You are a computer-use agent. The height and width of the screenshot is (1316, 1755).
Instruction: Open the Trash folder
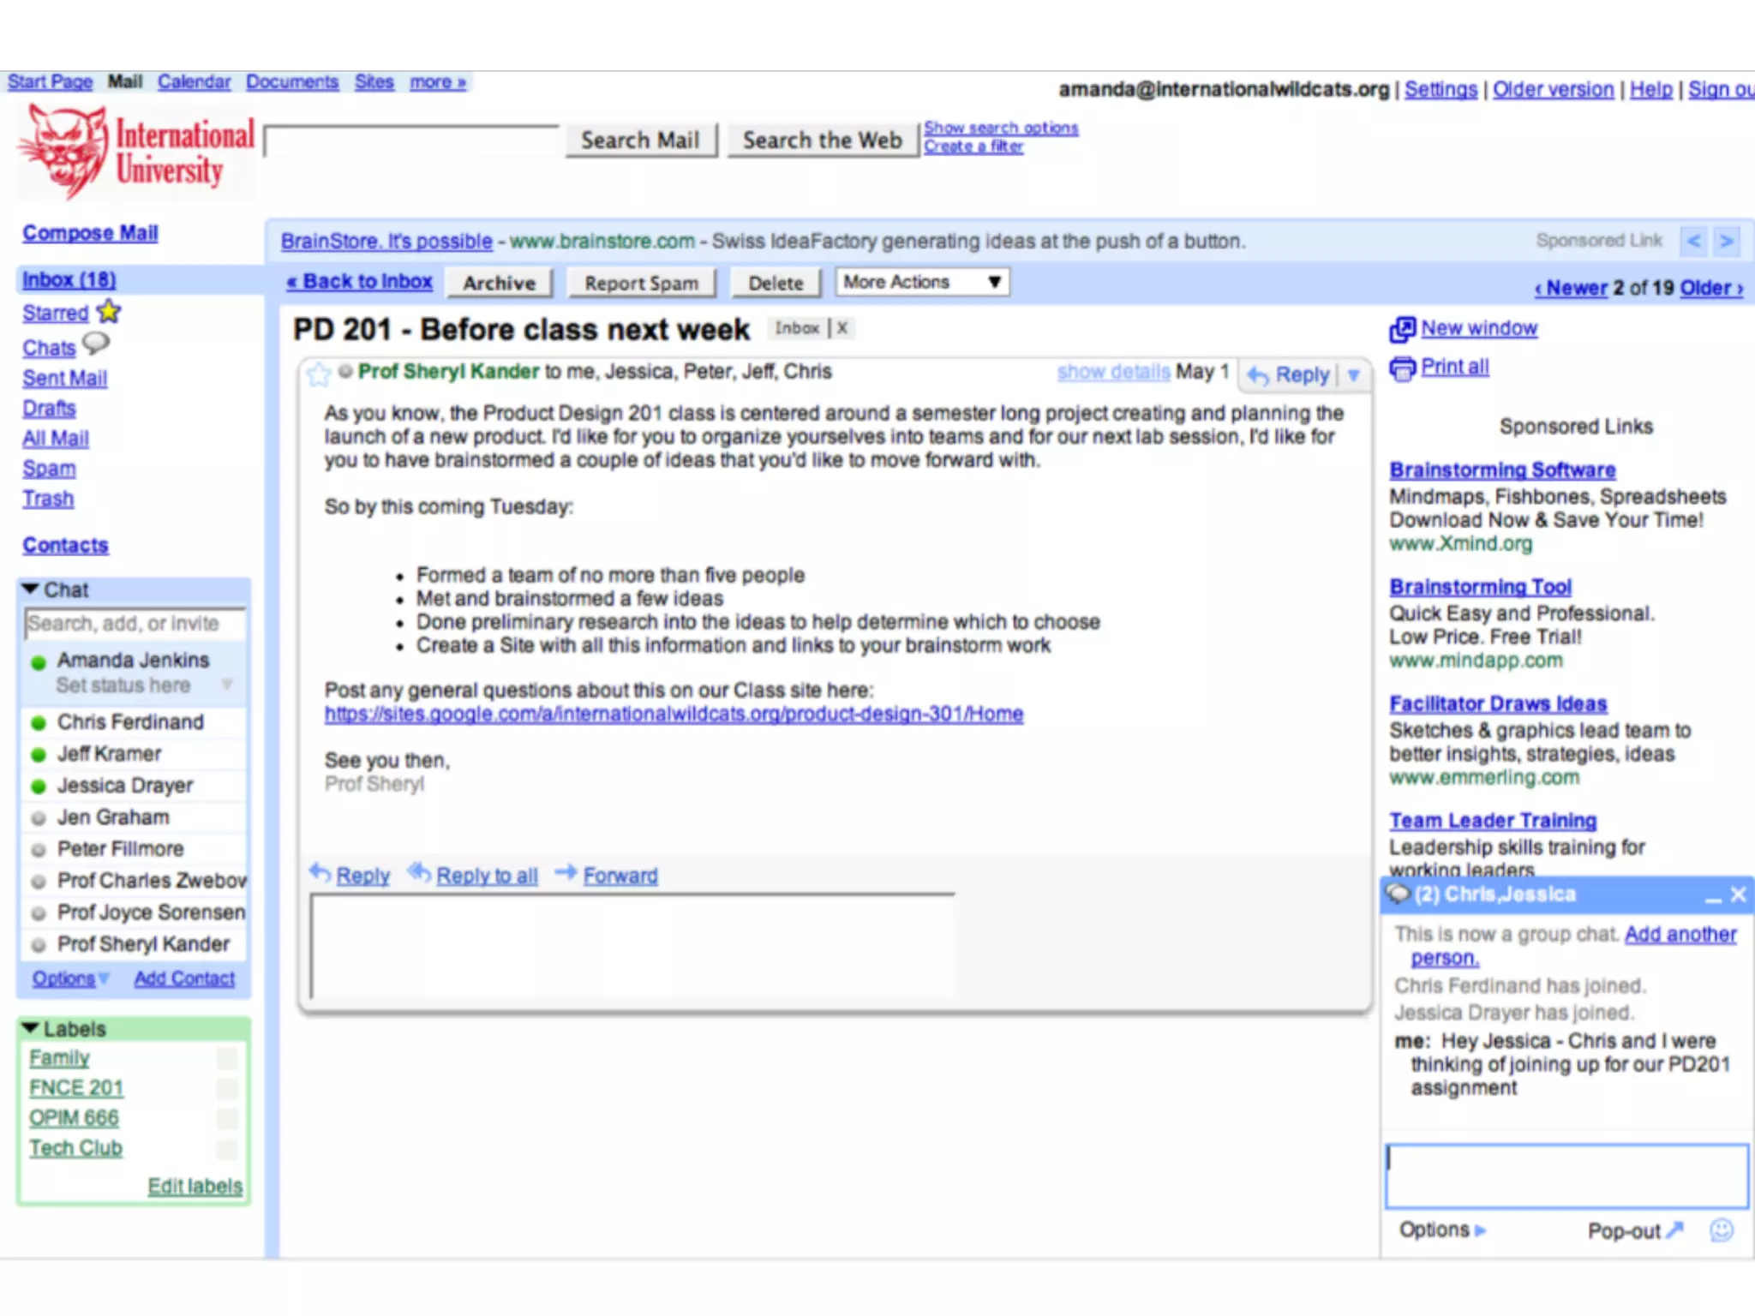tap(48, 499)
